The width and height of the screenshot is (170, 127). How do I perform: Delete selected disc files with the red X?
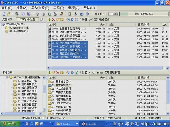click(x=54, y=19)
